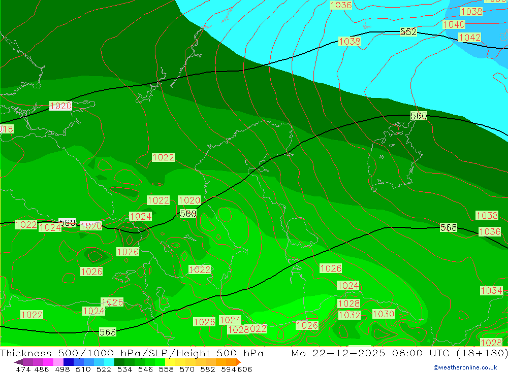
Task: Select the 552 height contour label
Action: [408, 32]
